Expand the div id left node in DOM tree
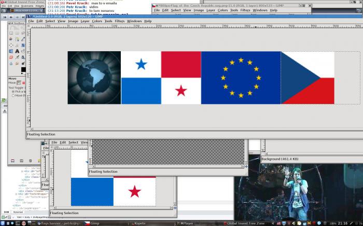This screenshot has height=226, width=363. [x=22, y=172]
